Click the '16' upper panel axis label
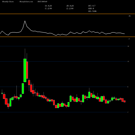135x135 pixels. click(130, 16)
